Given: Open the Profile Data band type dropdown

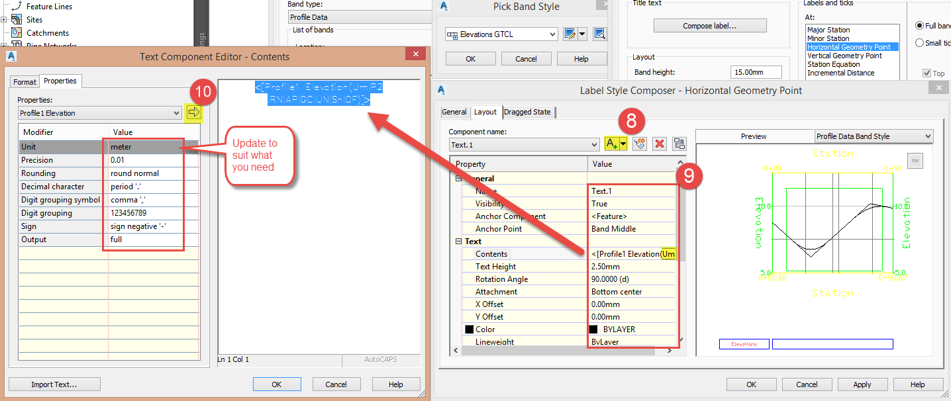Looking at the screenshot, I should coord(360,17).
